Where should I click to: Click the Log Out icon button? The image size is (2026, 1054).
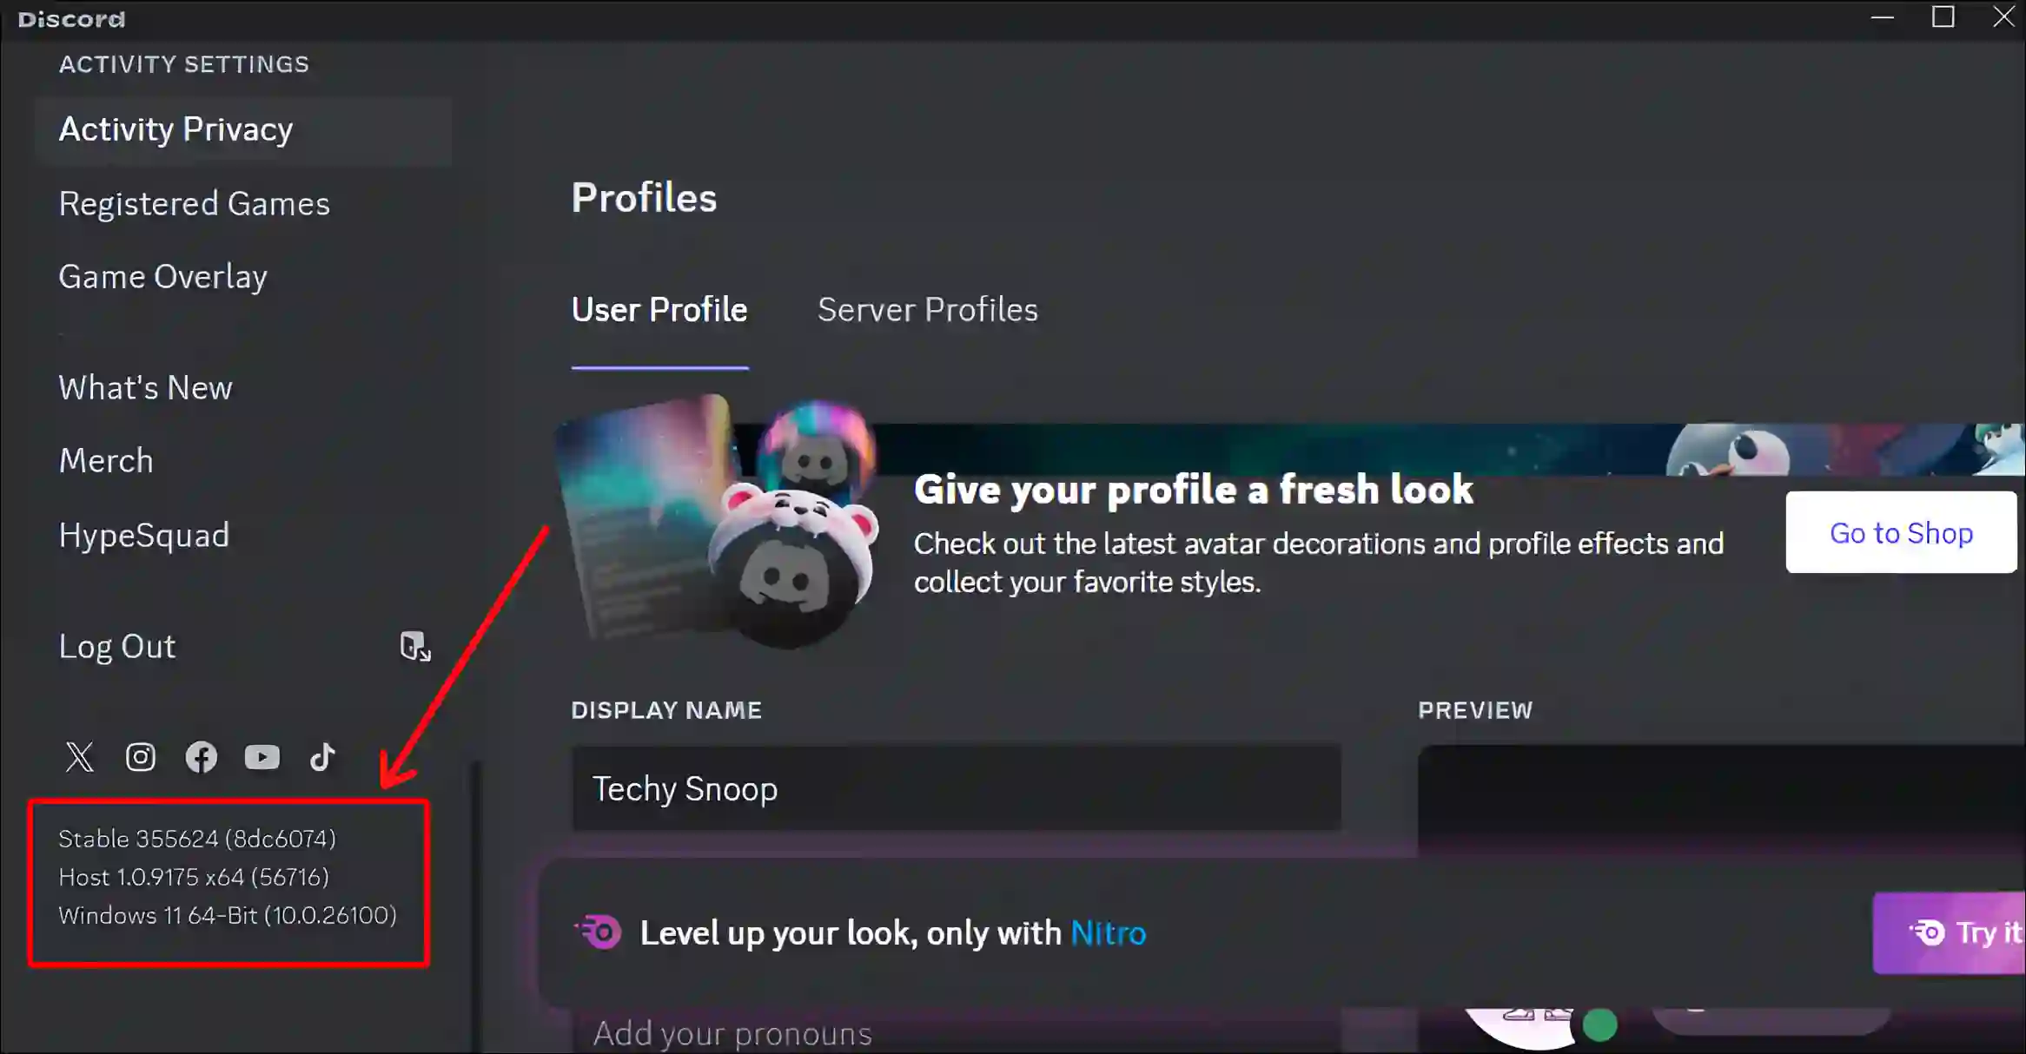point(414,646)
